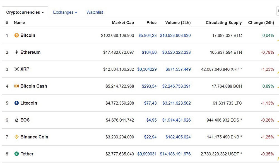Open the Cryptocurrencies dropdown tab
This screenshot has height=163, width=279.
click(25, 12)
